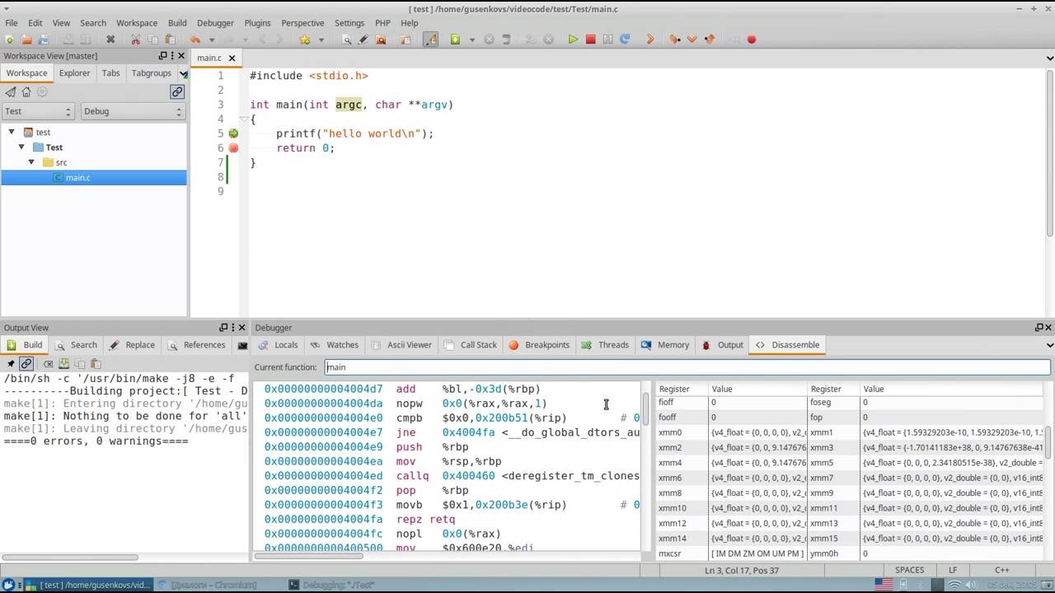Click the undo arrow in toolbar
This screenshot has width=1055, height=593.
pyautogui.click(x=195, y=40)
